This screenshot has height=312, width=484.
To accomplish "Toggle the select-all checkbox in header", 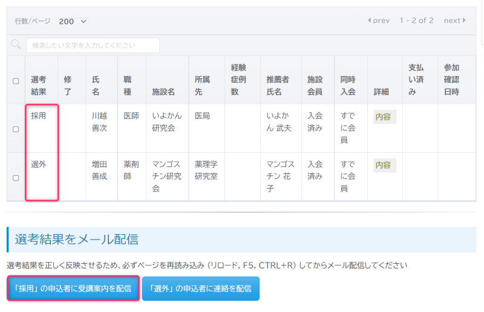I will tap(16, 81).
